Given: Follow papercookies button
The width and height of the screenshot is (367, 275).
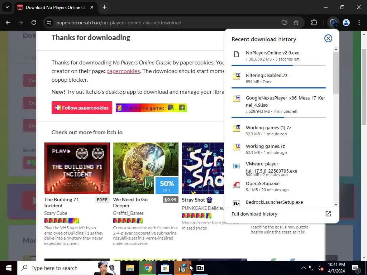Looking at the screenshot, I should [x=82, y=107].
